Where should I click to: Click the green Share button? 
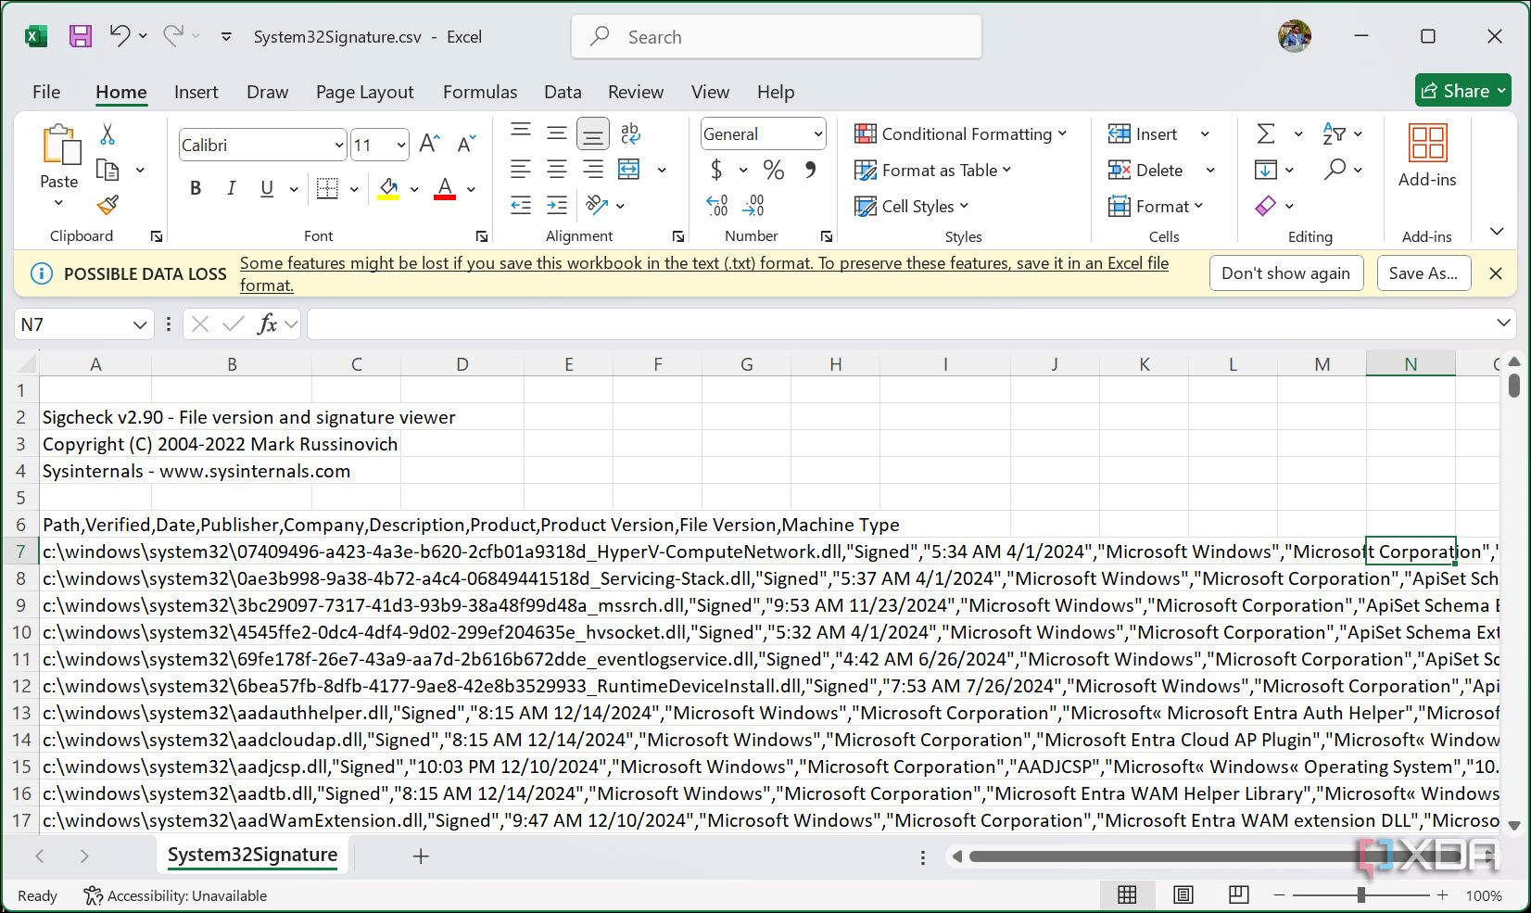[x=1463, y=91]
